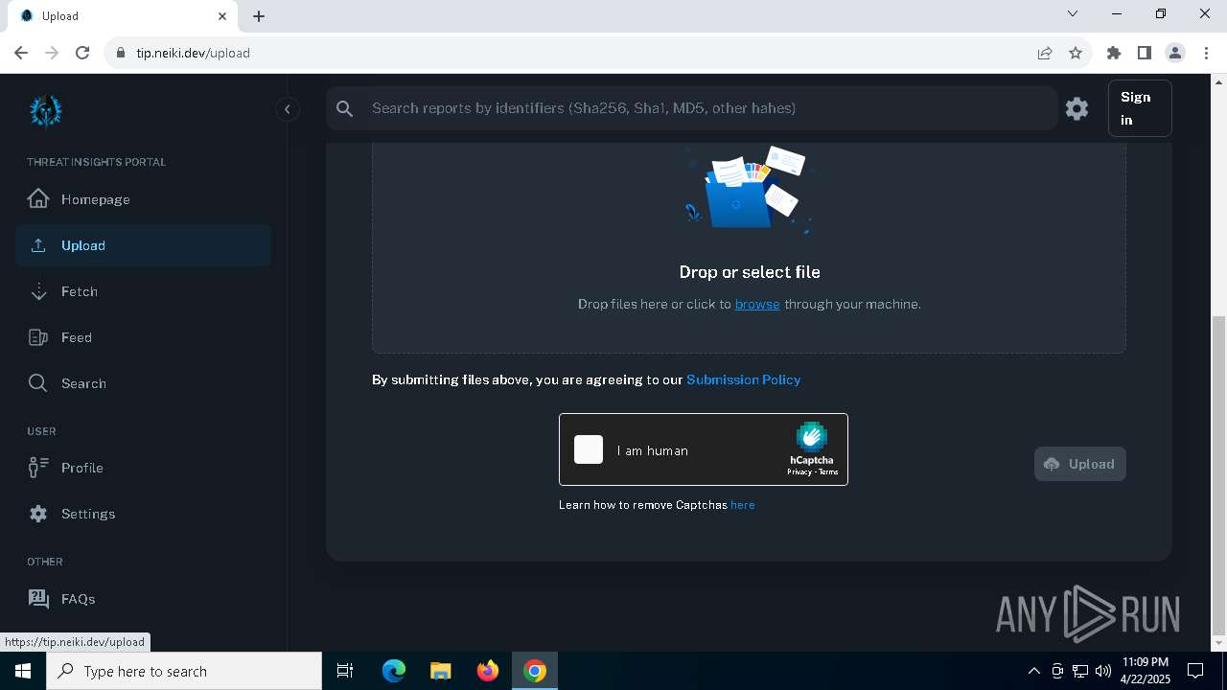The height and width of the screenshot is (690, 1227).
Task: Focus the search reports input field
Action: pos(709,108)
